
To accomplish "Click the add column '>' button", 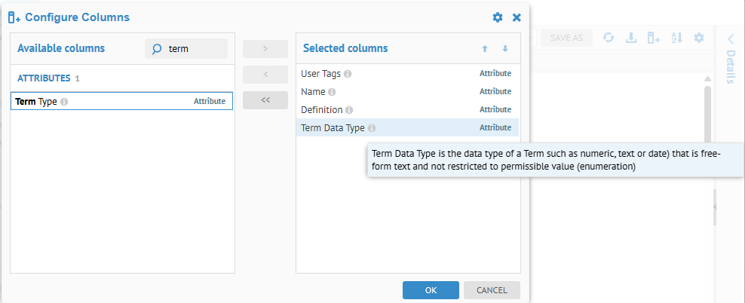I will 265,49.
